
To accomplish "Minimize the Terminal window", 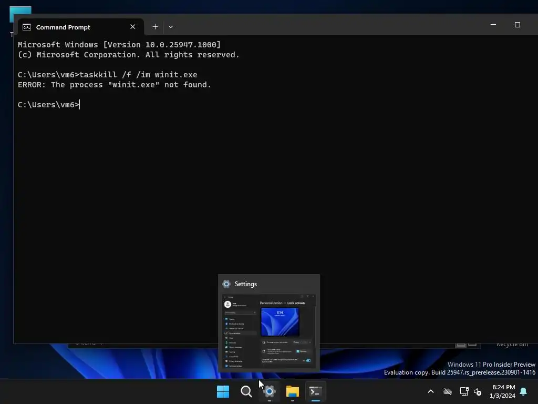I will pos(493,25).
